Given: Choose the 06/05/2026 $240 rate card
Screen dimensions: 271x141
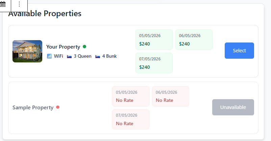Looking at the screenshot, I should pyautogui.click(x=194, y=39).
